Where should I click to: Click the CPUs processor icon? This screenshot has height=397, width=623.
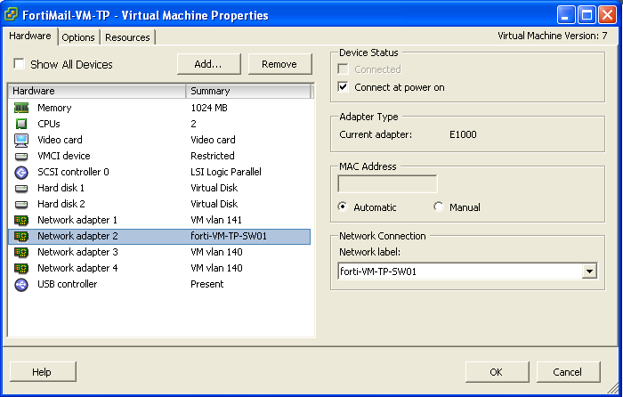coord(21,124)
